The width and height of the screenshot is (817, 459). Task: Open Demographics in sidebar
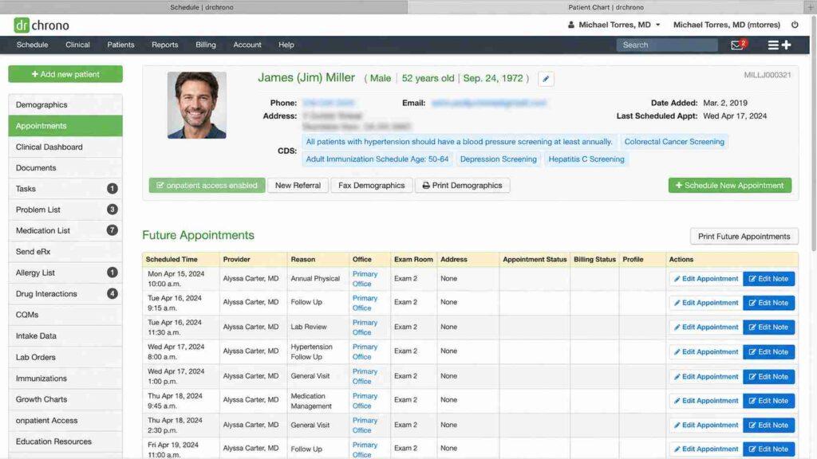(x=65, y=104)
